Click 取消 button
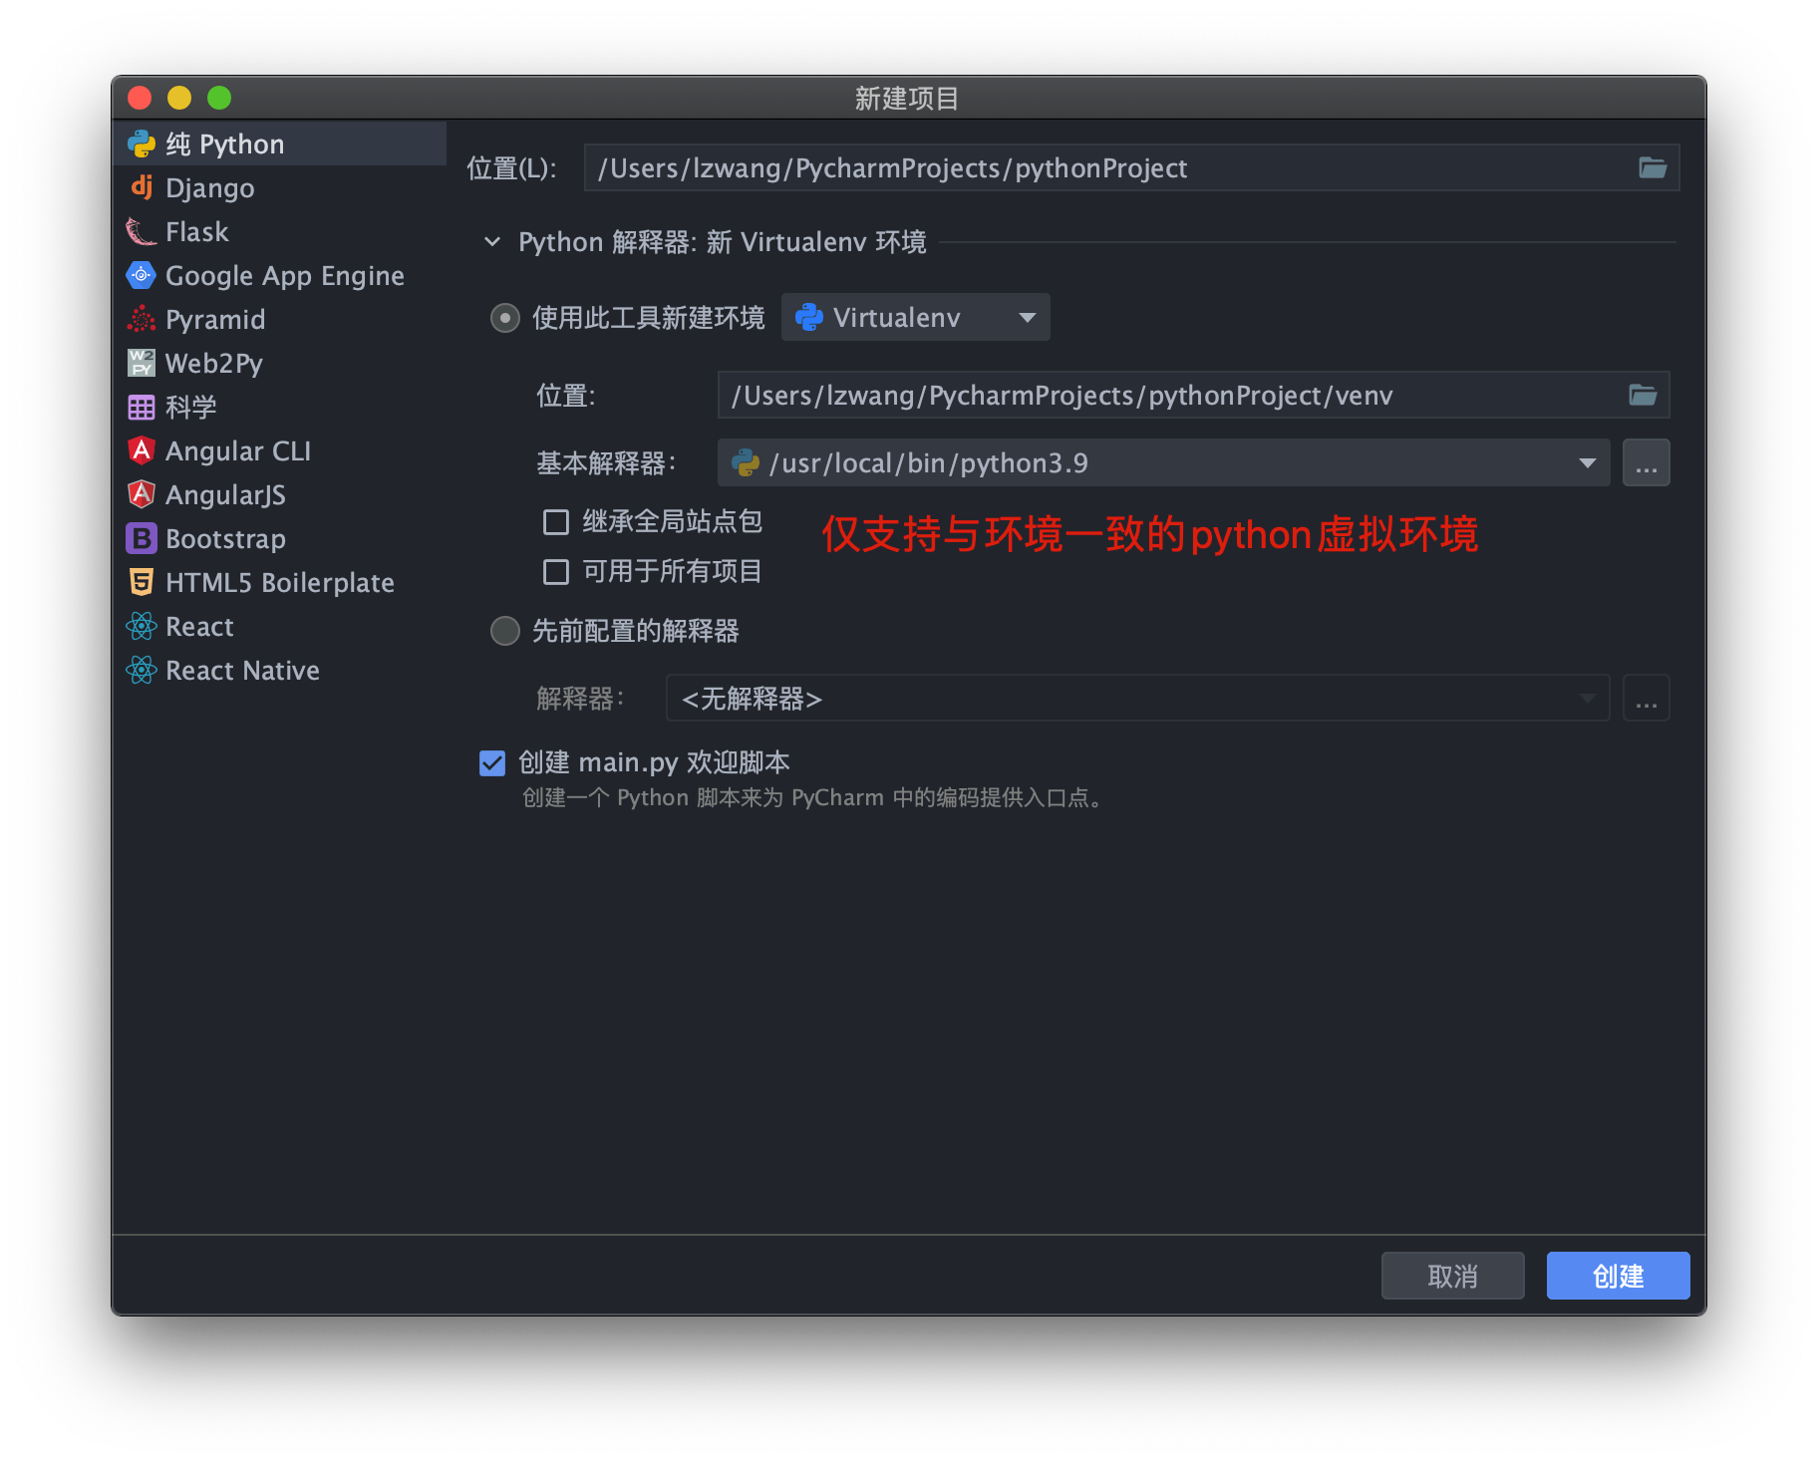Image resolution: width=1818 pixels, height=1463 pixels. tap(1452, 1276)
